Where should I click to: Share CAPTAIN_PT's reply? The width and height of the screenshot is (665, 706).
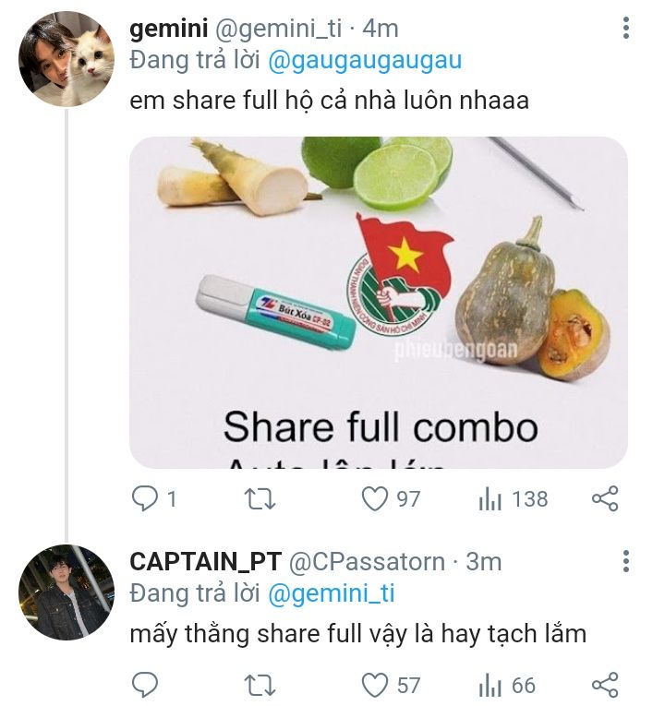pos(604,685)
